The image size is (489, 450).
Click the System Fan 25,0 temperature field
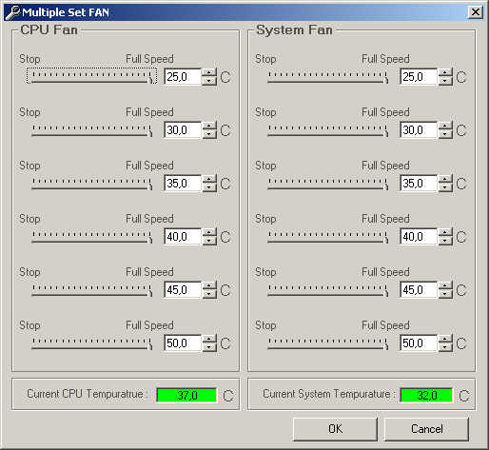(x=419, y=77)
